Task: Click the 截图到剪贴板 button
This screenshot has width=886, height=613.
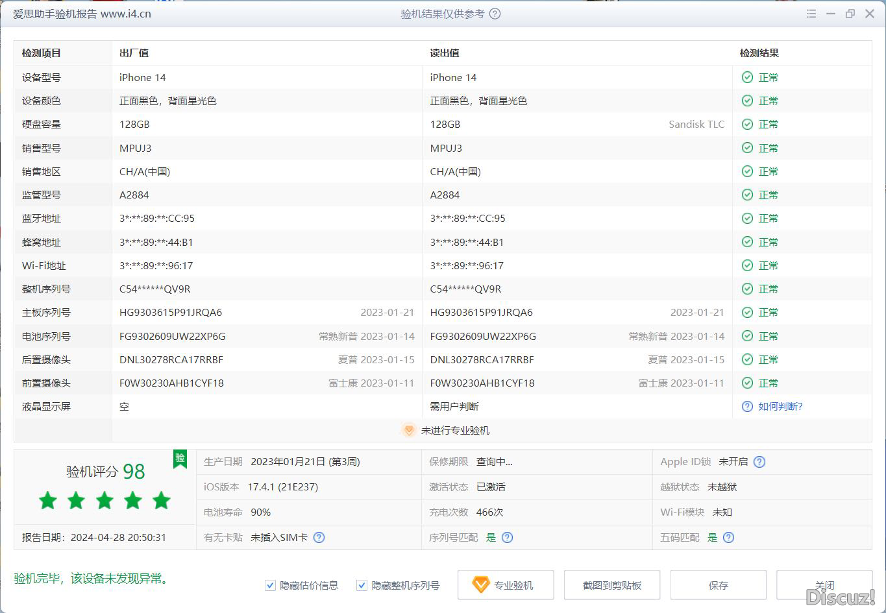Action: [612, 585]
